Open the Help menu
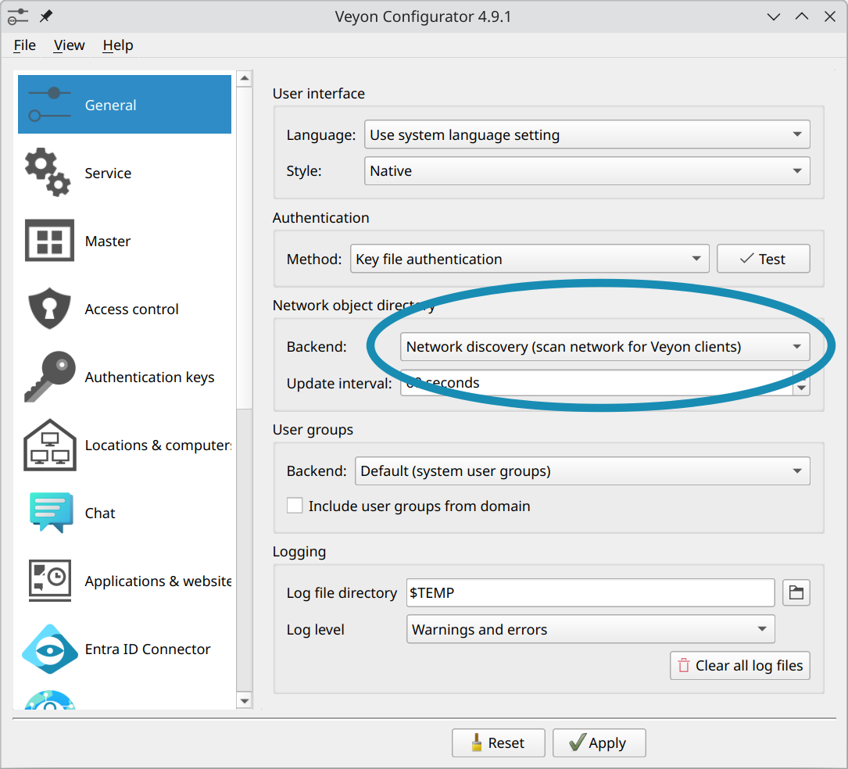Screen dimensions: 848x769 pos(118,45)
